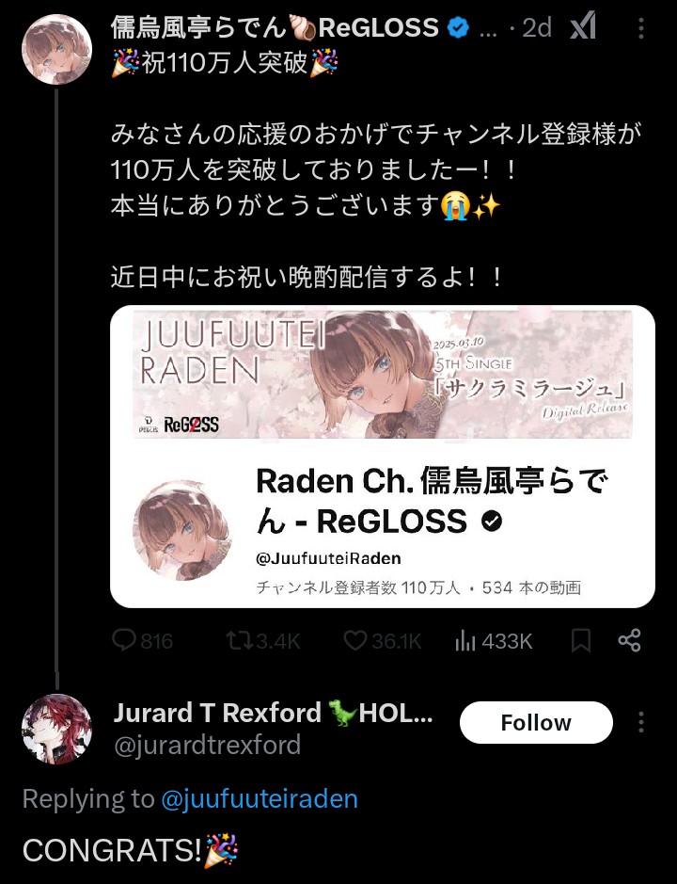Screen dimensions: 677x884
Task: Open the JUUFUUTEI RADEN banner image
Action: (x=383, y=373)
